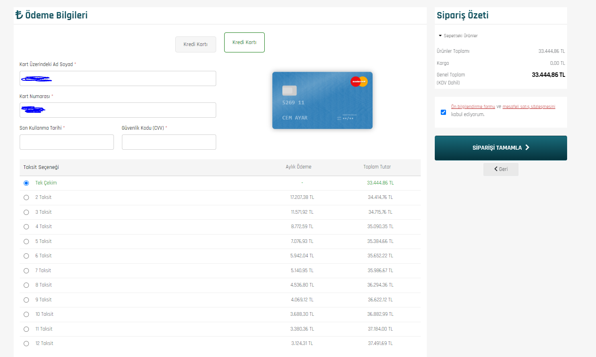Open the mesafeli satış sözleşmesini link
Viewport: 596px width, 357px height.
(x=529, y=106)
